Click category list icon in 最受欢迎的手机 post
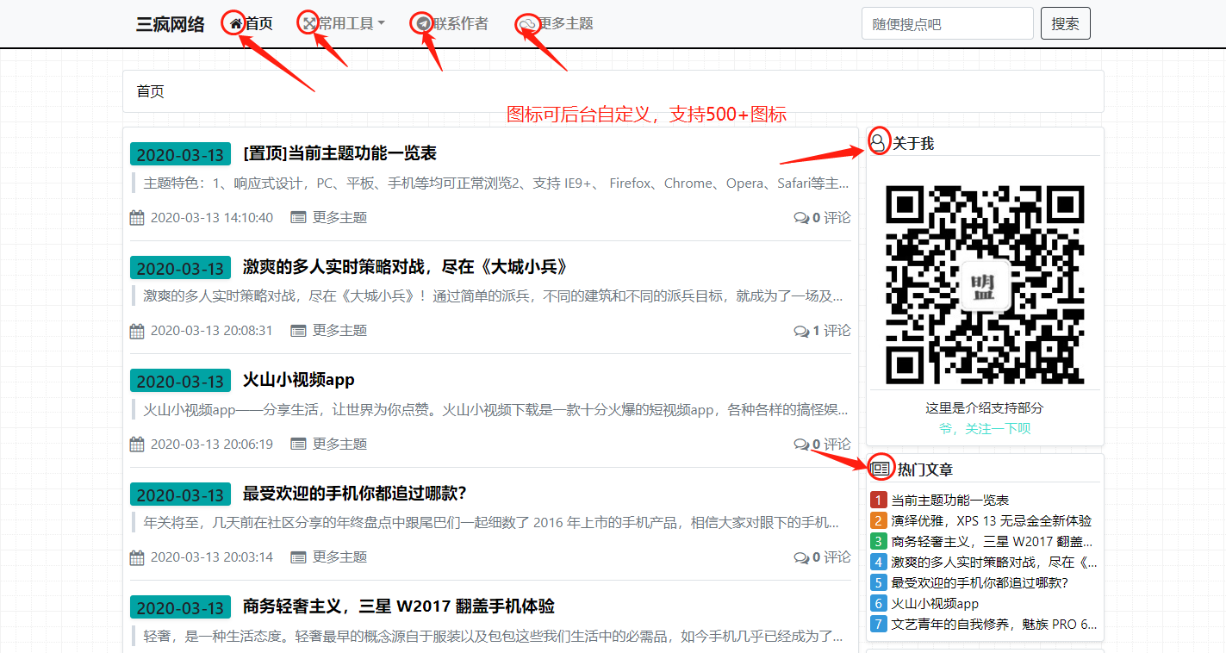Image resolution: width=1226 pixels, height=653 pixels. pyautogui.click(x=298, y=557)
